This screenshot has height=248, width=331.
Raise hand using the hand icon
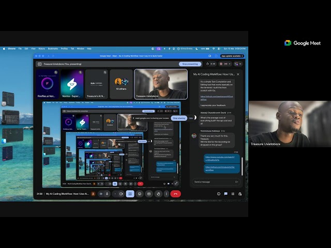pos(158,194)
